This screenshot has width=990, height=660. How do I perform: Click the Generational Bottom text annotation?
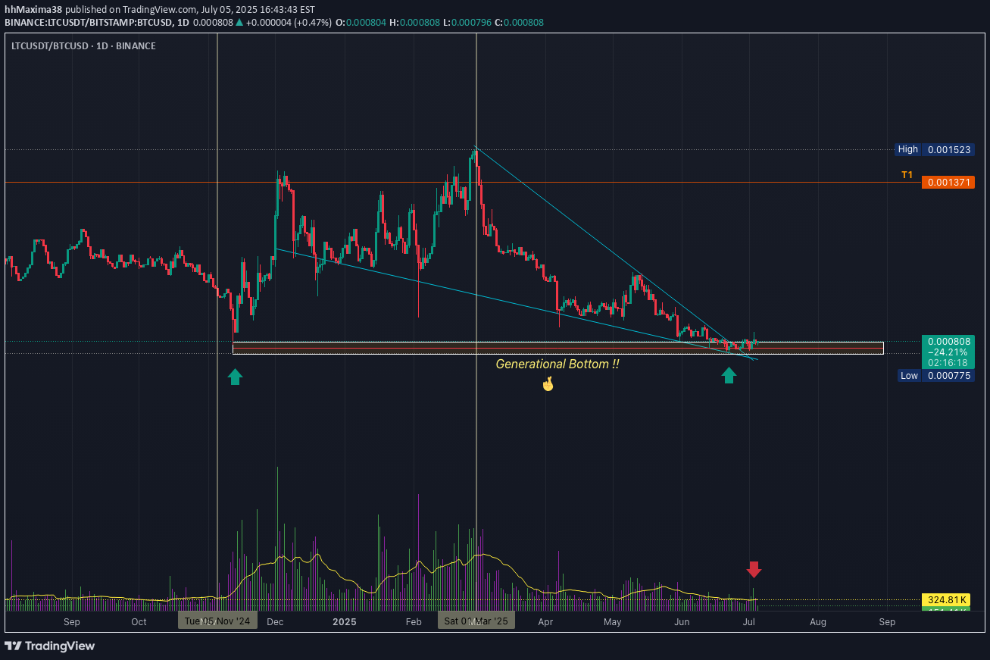coord(557,364)
